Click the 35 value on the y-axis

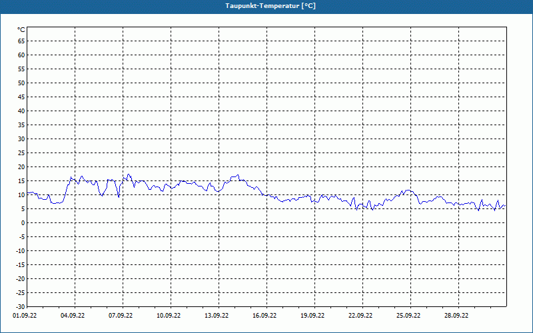(x=21, y=125)
